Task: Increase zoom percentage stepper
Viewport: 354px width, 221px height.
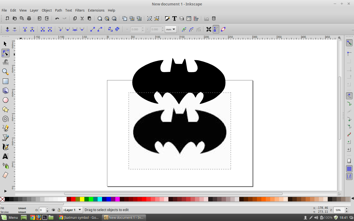Action: [x=347, y=208]
